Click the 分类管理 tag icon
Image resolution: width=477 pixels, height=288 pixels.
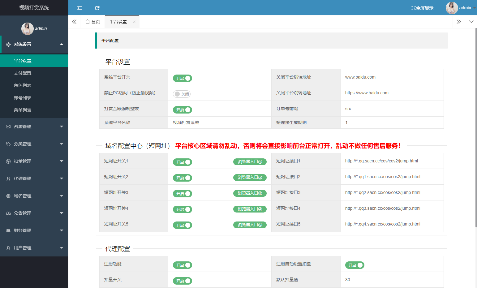(x=8, y=144)
